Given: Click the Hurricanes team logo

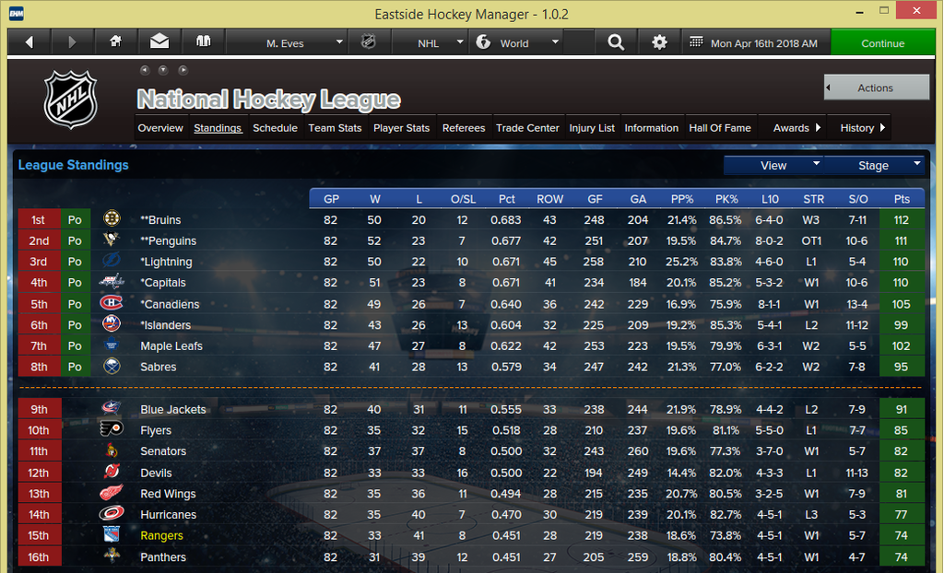Looking at the screenshot, I should click(x=112, y=513).
